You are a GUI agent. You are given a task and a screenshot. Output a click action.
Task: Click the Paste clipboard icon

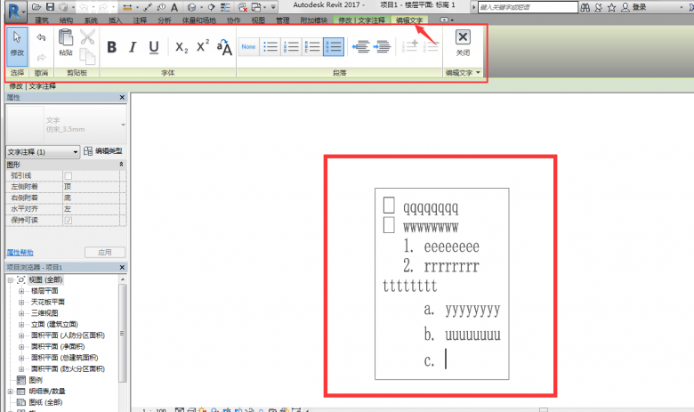(66, 43)
